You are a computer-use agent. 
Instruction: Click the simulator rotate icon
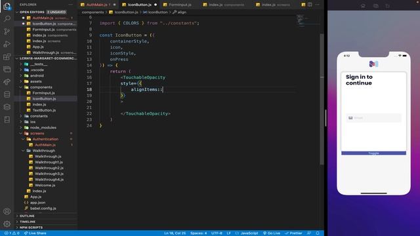387,6
